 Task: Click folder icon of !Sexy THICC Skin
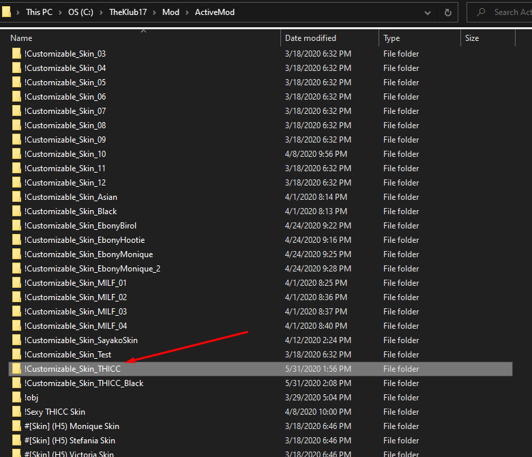(x=16, y=411)
